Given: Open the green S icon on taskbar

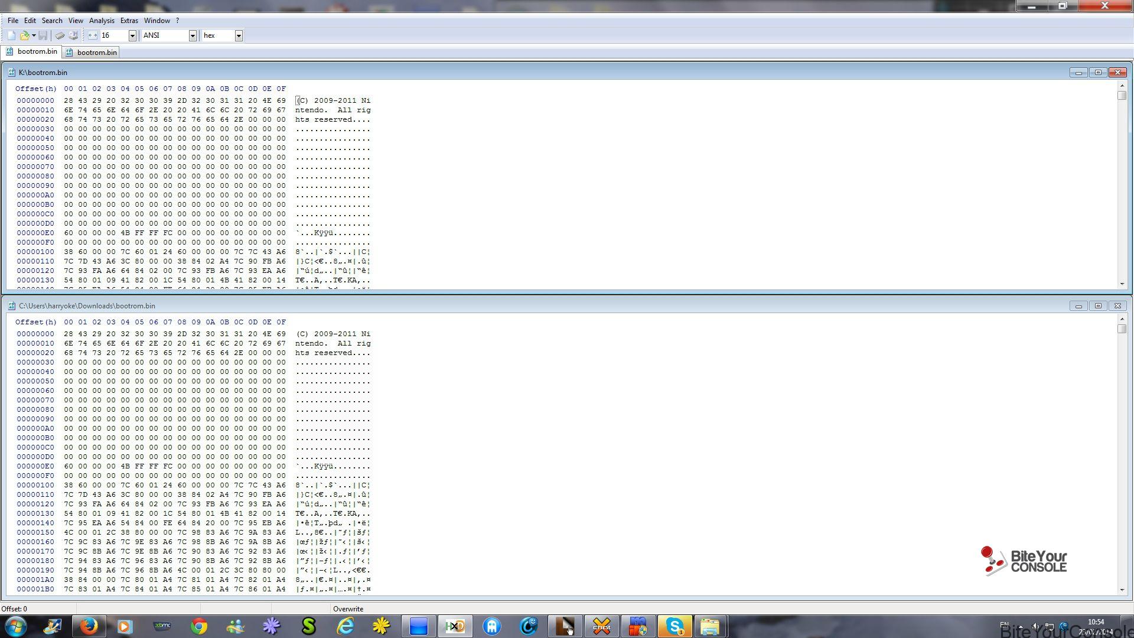Looking at the screenshot, I should click(x=308, y=626).
